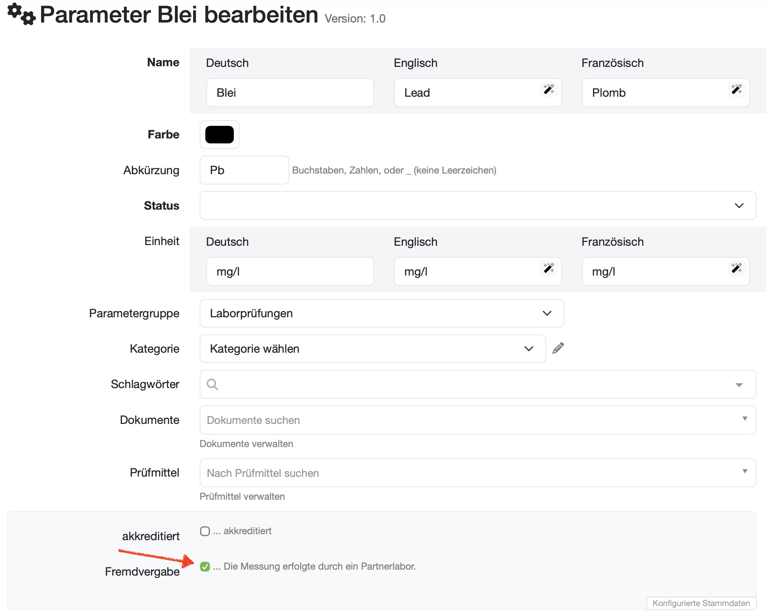Open the Status dropdown
Screen dimensions: 771x616
point(478,206)
